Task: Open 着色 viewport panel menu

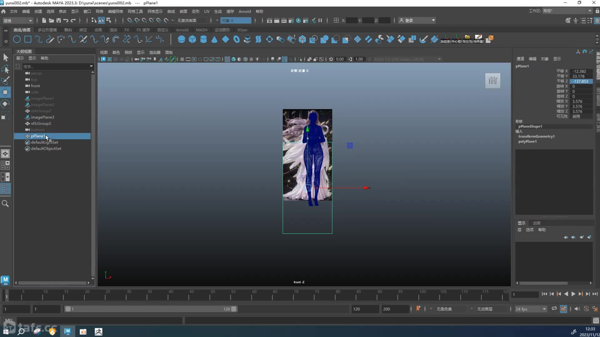Action: pos(116,52)
